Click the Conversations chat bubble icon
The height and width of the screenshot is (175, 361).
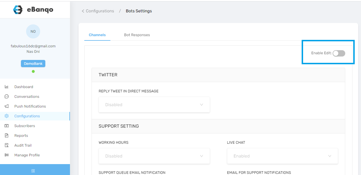point(7,96)
